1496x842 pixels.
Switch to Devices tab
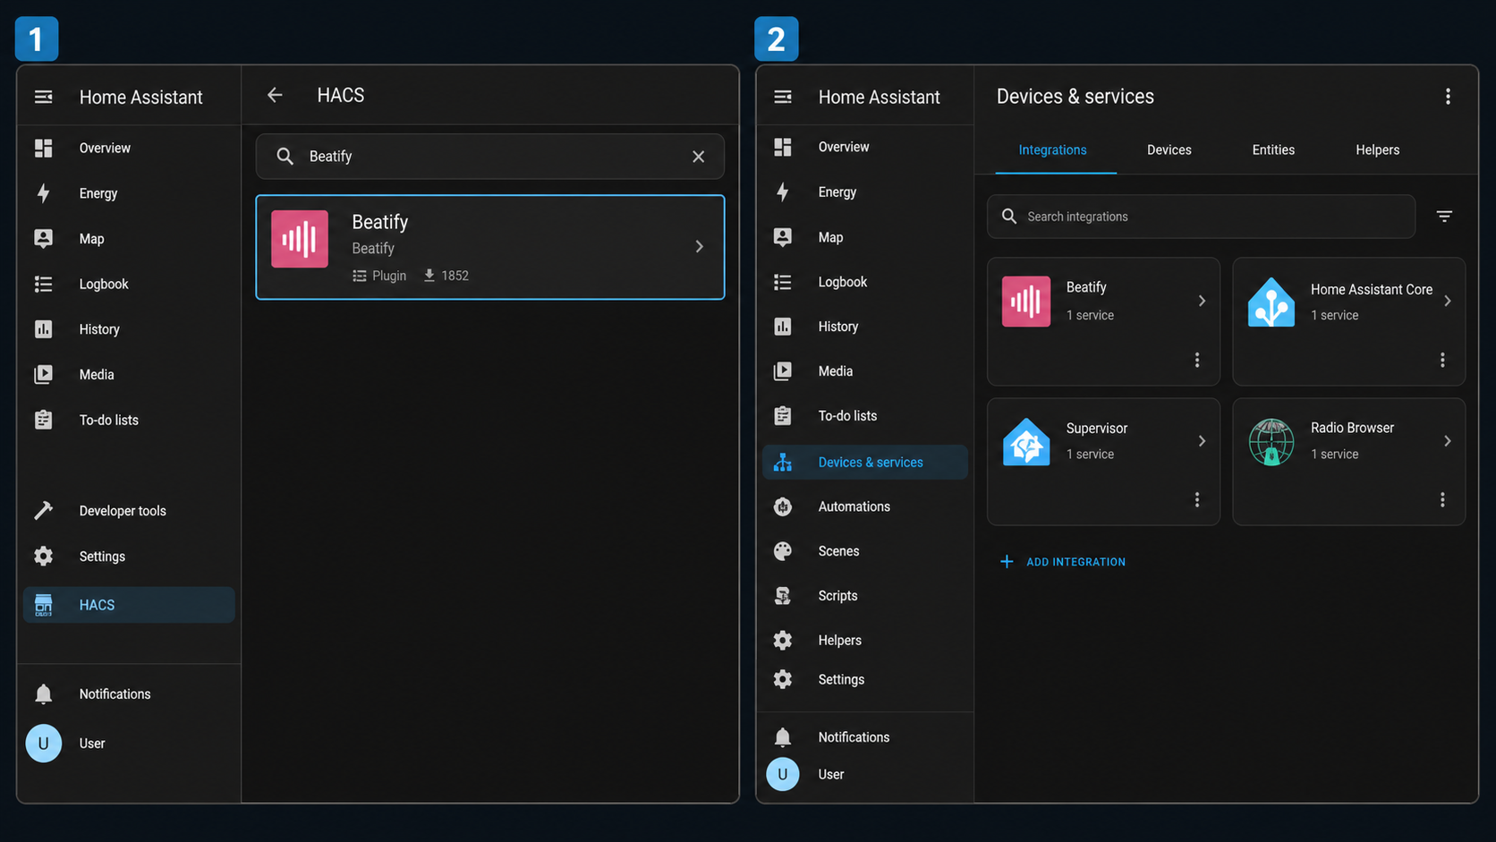(x=1169, y=149)
